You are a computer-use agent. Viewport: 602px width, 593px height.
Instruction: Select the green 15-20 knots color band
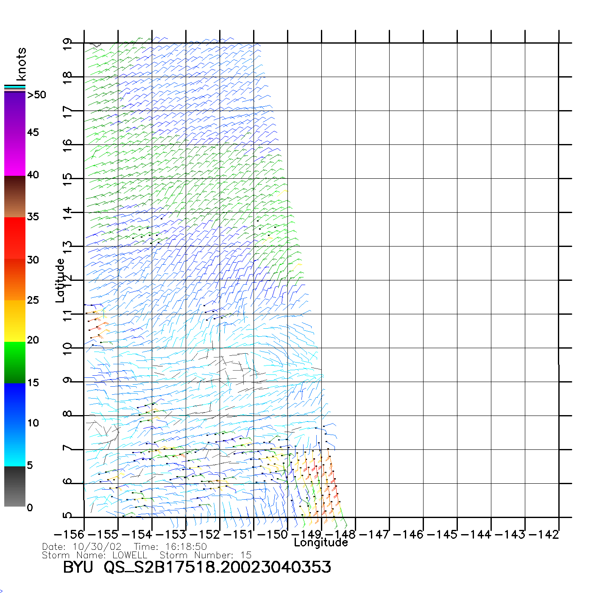(15, 362)
